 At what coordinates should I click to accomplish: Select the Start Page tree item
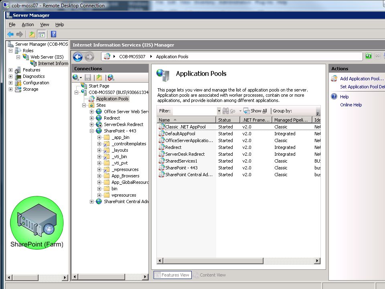[x=99, y=86]
